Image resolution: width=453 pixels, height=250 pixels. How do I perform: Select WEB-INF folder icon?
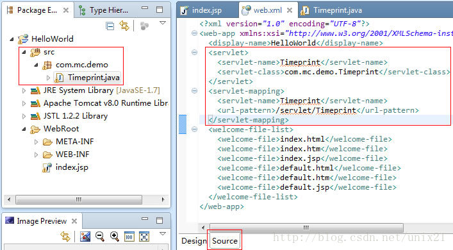point(47,155)
